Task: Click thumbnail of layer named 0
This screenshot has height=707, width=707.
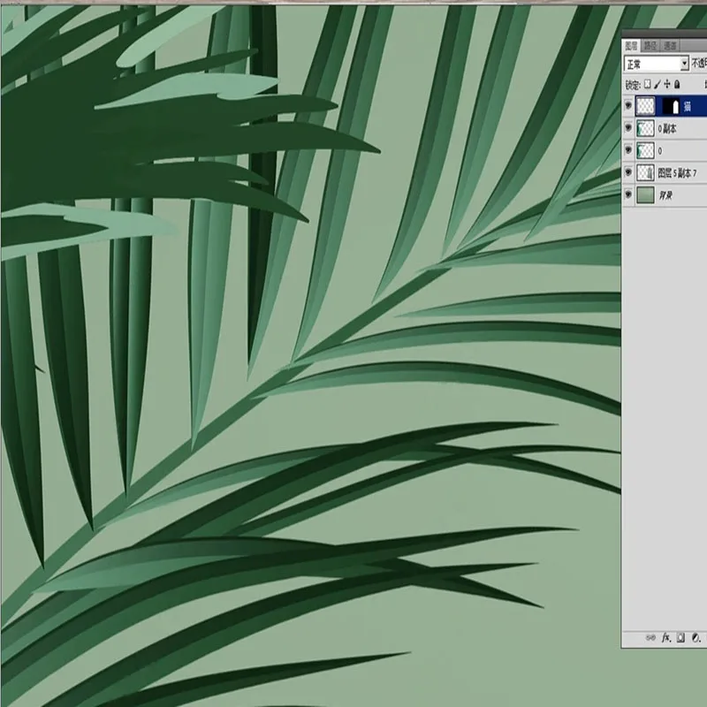Action: pyautogui.click(x=646, y=150)
